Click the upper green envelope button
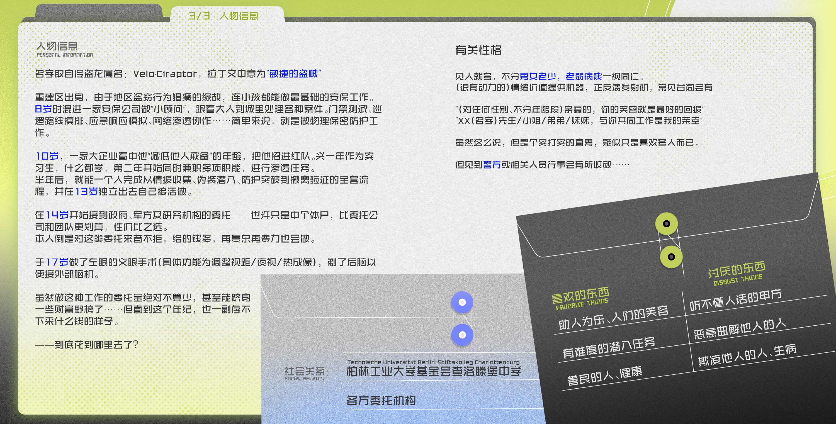 pos(666,223)
